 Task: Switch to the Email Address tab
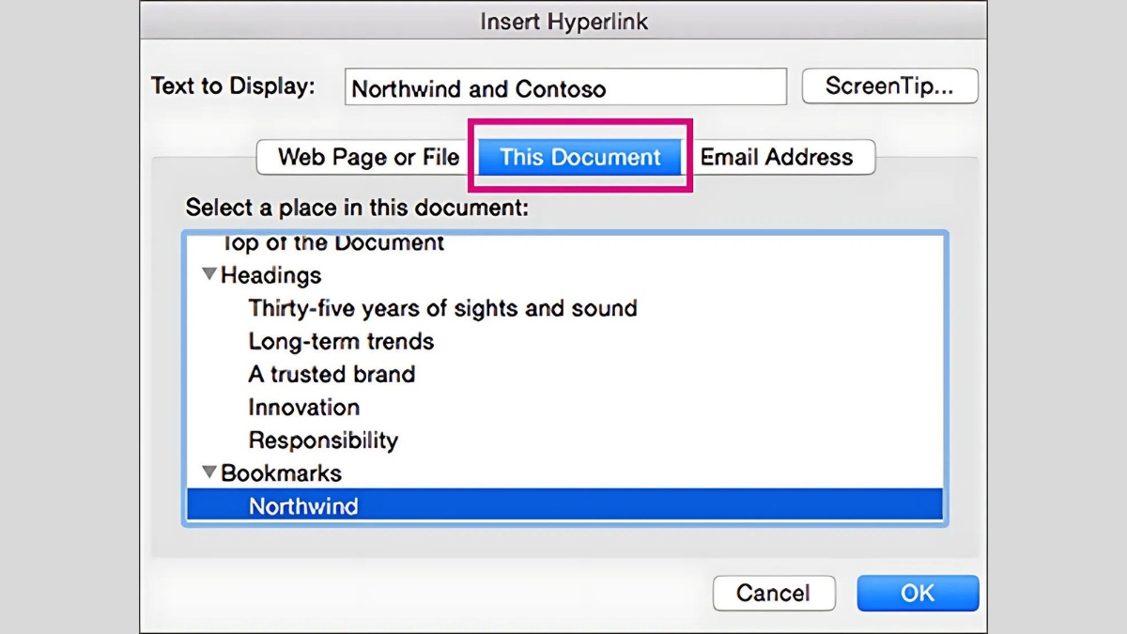click(x=778, y=157)
